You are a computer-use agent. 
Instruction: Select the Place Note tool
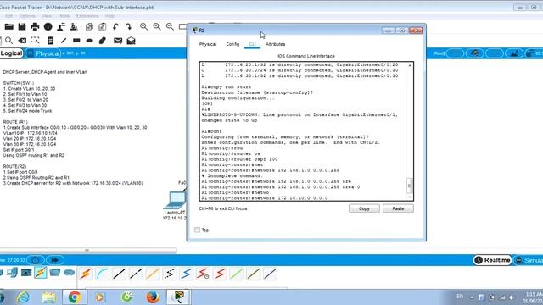(x=51, y=41)
